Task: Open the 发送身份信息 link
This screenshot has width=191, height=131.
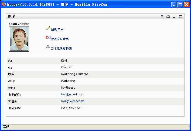Action: click(x=60, y=39)
